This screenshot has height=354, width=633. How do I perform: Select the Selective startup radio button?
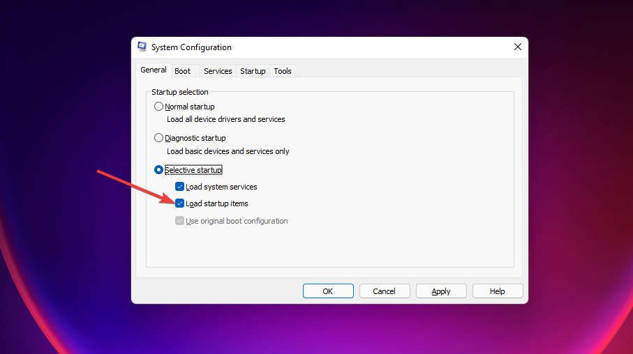[x=159, y=170]
